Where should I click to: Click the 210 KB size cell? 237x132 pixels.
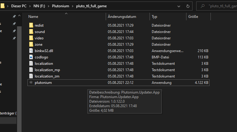[203, 51]
